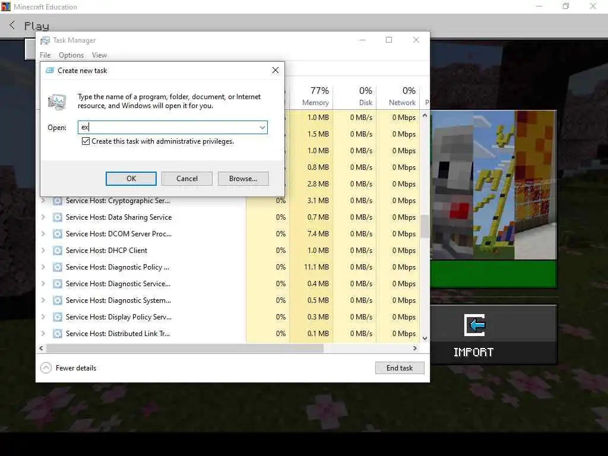Image resolution: width=608 pixels, height=456 pixels.
Task: Click the gear icon for Display Policy Service
Action: pyautogui.click(x=58, y=317)
